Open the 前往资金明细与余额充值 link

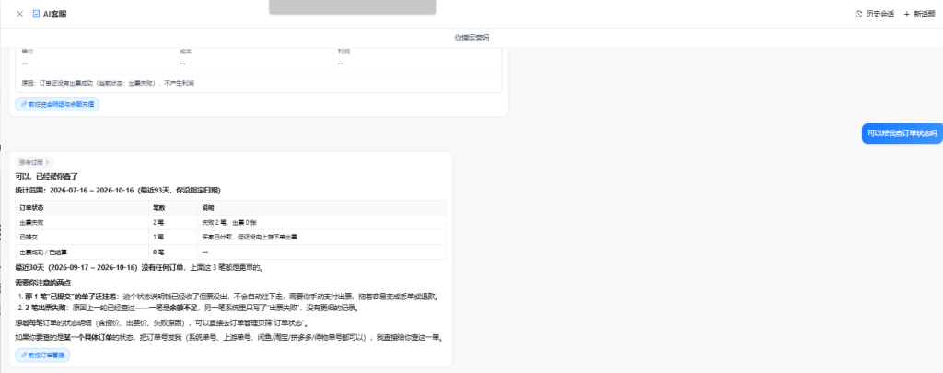tap(57, 104)
